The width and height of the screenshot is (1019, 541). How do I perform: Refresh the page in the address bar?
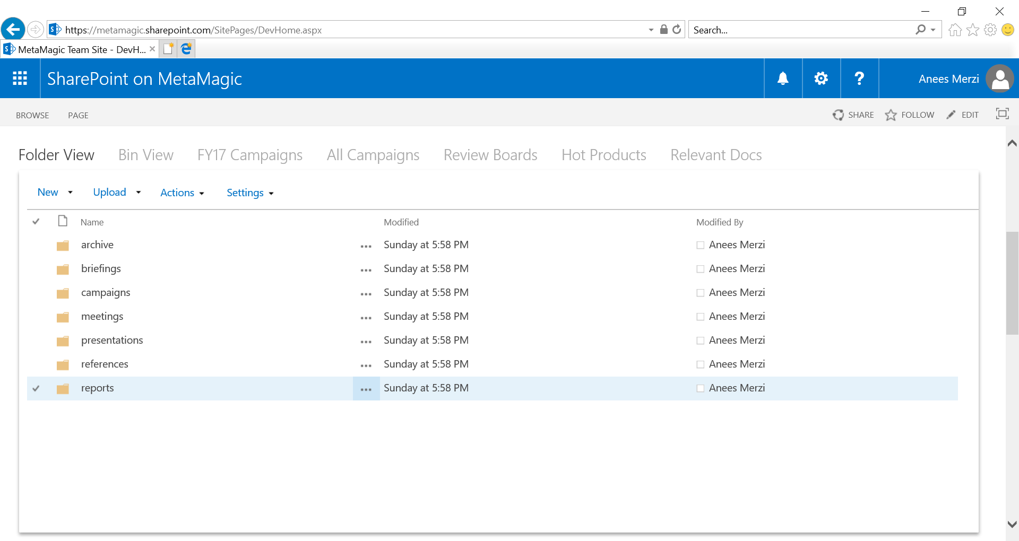pos(677,29)
